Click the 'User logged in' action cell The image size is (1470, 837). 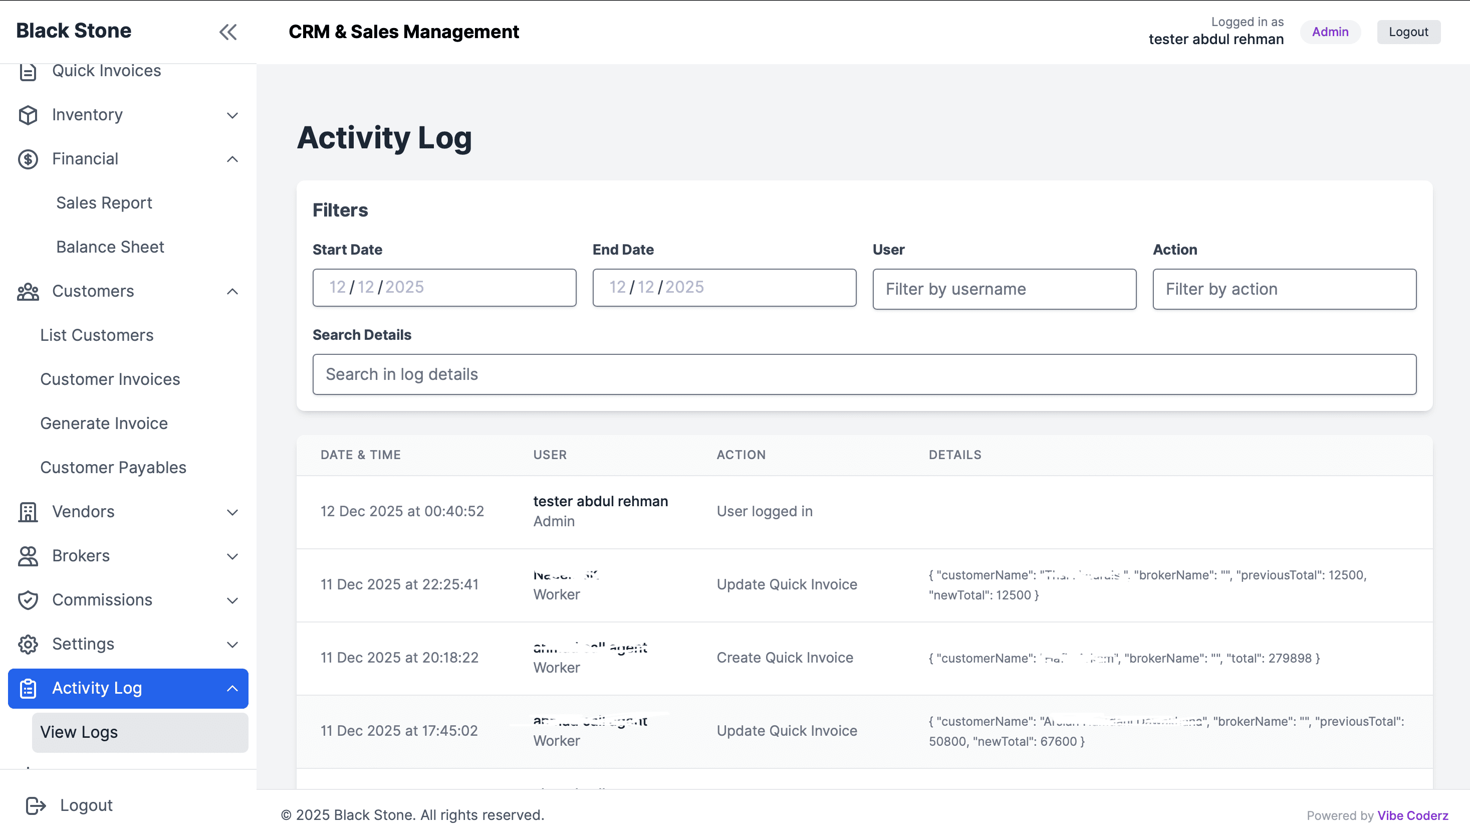point(764,512)
